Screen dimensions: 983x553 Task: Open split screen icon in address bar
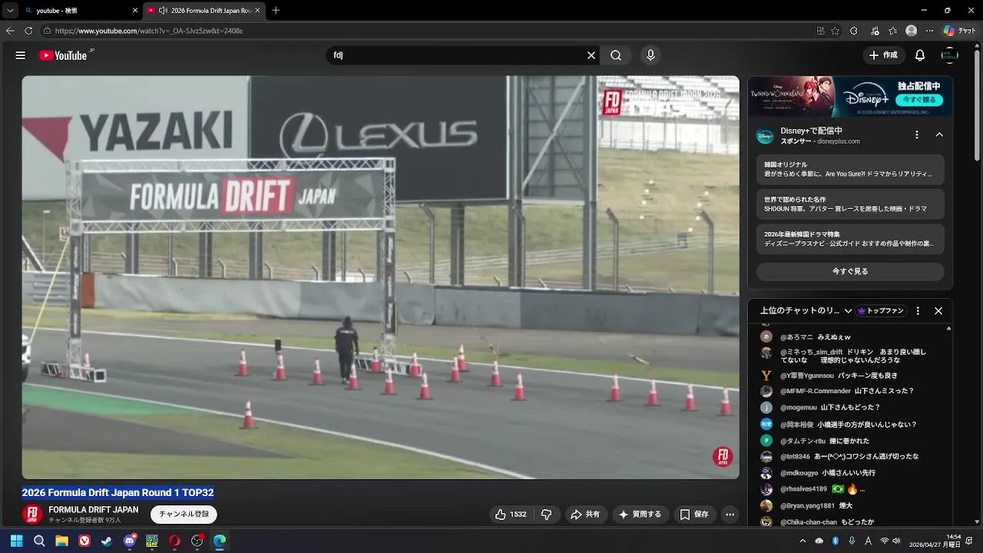[x=820, y=31]
